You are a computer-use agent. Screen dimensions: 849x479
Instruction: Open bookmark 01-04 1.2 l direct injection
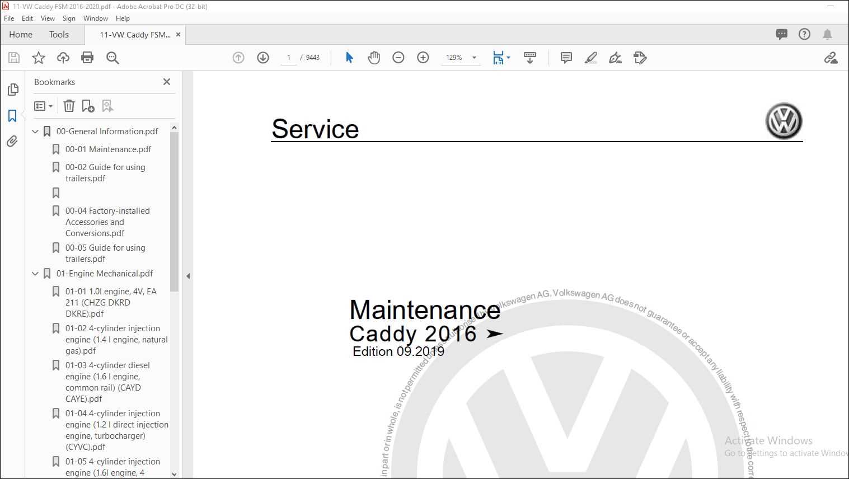(116, 430)
